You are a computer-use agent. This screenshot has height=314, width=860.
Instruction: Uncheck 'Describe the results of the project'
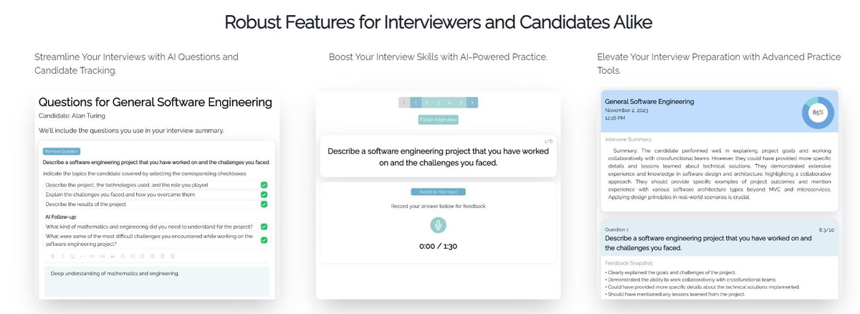tap(264, 204)
